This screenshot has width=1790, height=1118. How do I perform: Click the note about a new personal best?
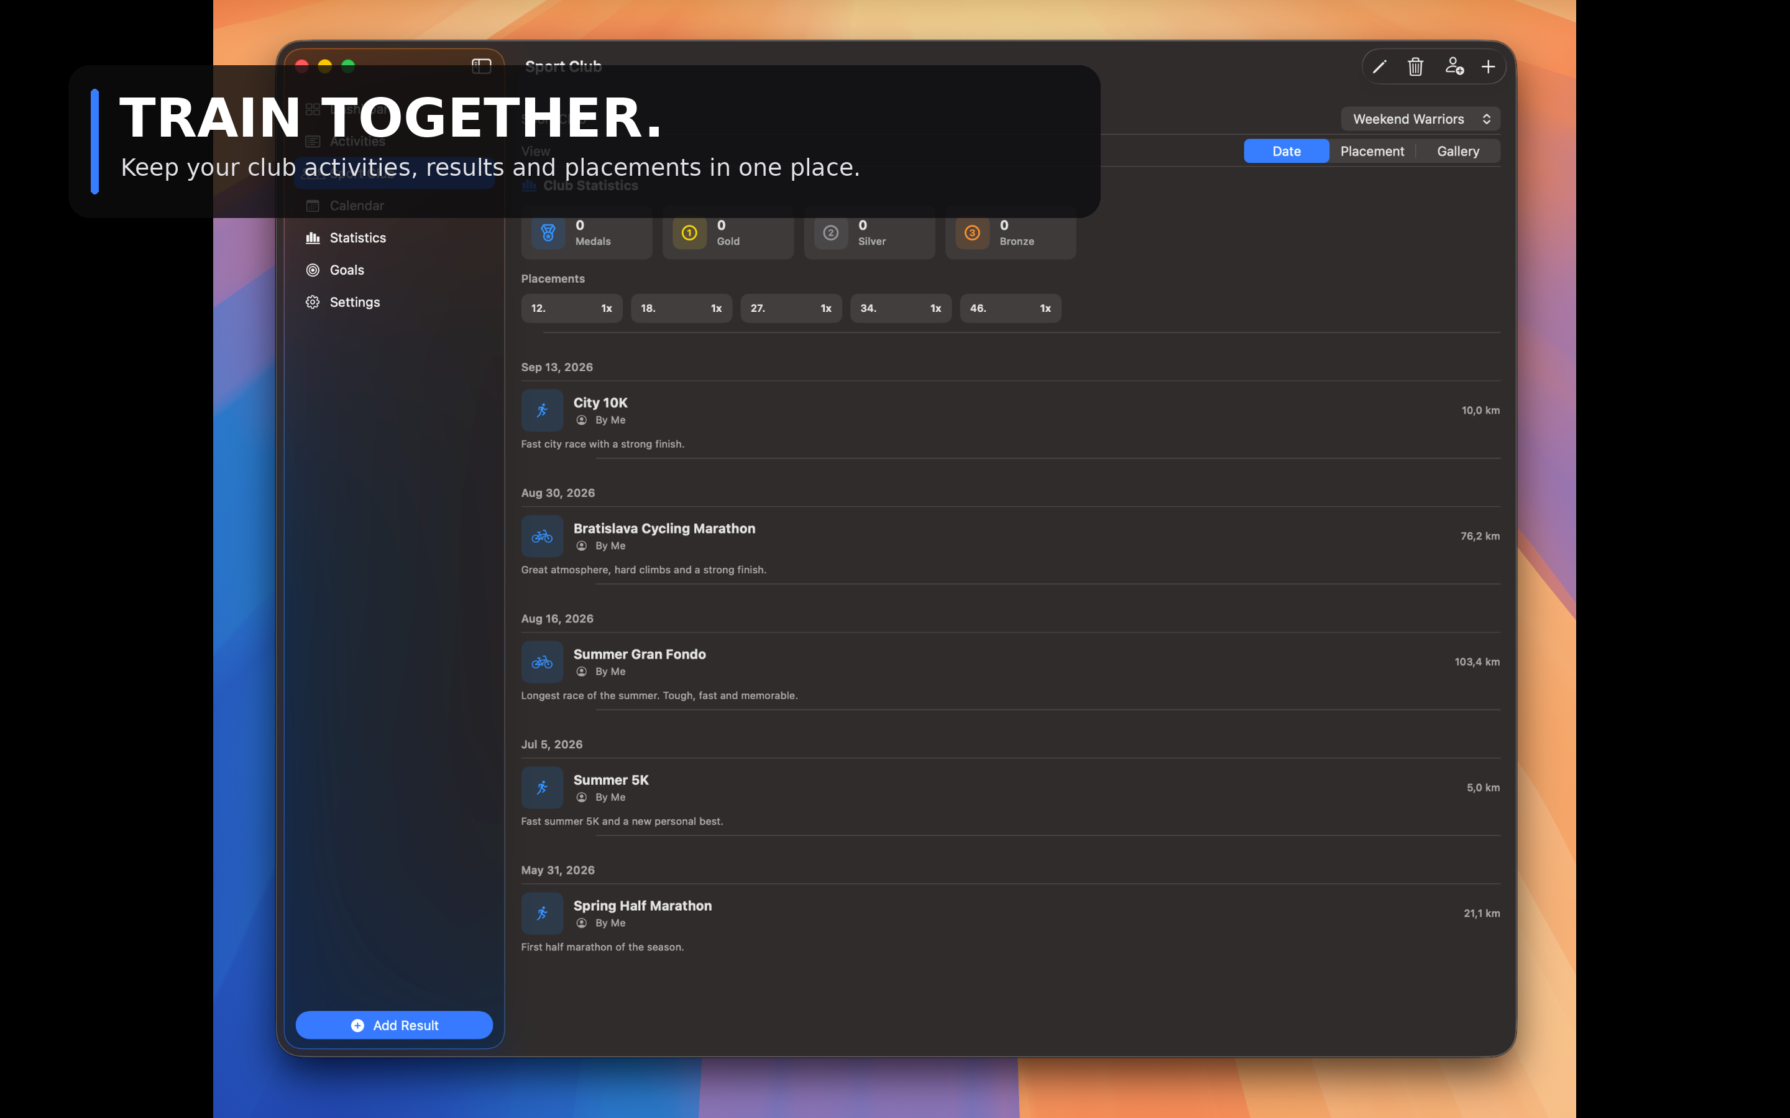click(x=622, y=820)
